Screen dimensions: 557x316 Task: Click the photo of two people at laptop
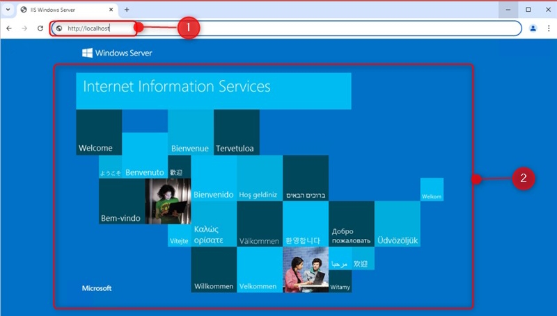(306, 269)
